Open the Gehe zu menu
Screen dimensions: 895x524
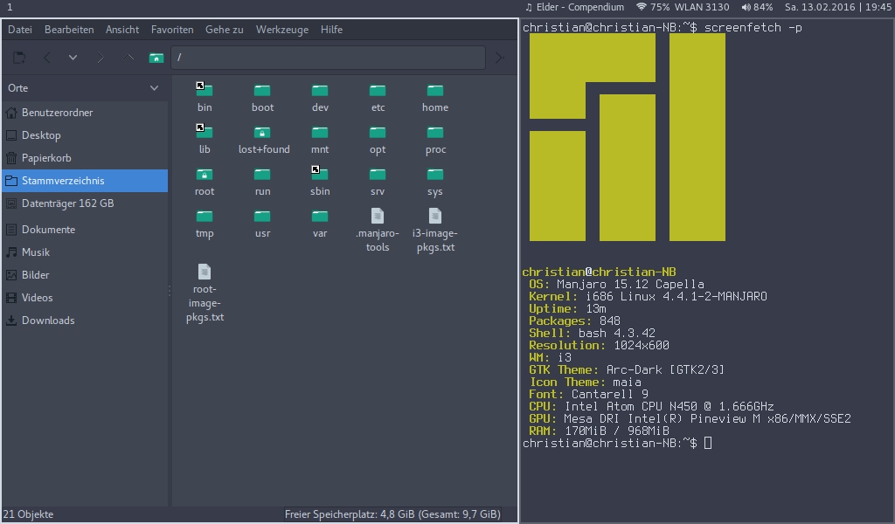[225, 30]
